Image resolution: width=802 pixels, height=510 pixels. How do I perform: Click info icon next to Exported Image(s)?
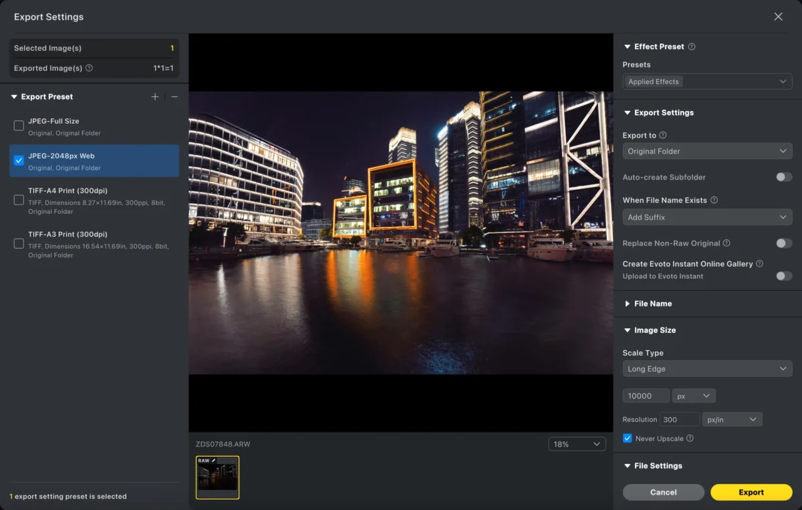tap(90, 68)
